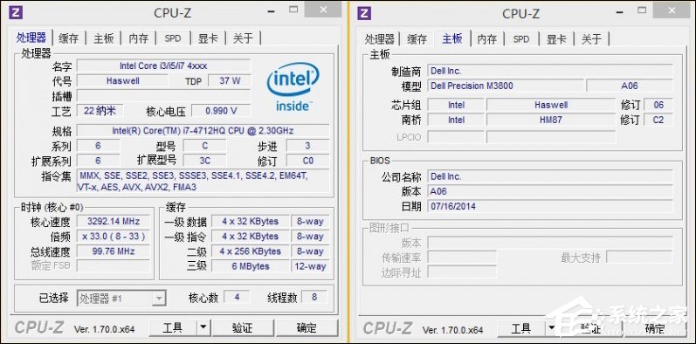Close the left CPU-Z window
Viewport: 696px width, 344px height.
pyautogui.click(x=324, y=10)
